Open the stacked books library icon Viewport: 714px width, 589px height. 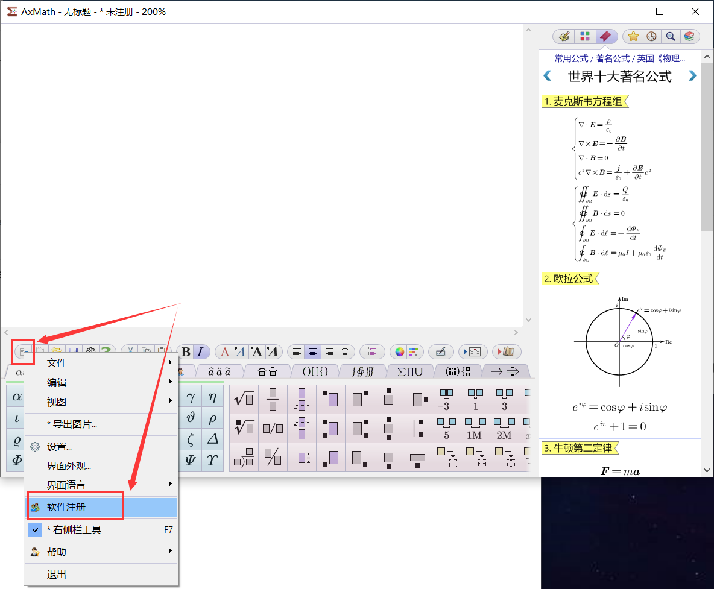click(x=689, y=37)
